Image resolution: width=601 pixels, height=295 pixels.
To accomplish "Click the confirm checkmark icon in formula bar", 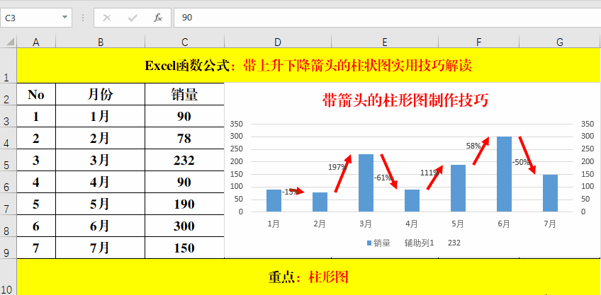I will 133,18.
